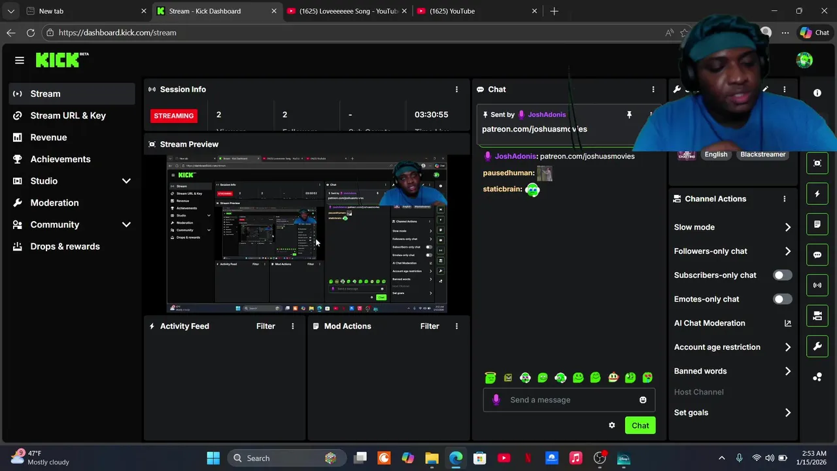Toggle Chat bubble widget icon
This screenshot has width=837, height=471.
point(817,255)
